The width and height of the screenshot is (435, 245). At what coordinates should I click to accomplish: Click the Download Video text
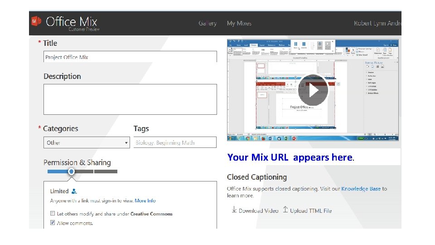tap(259, 211)
